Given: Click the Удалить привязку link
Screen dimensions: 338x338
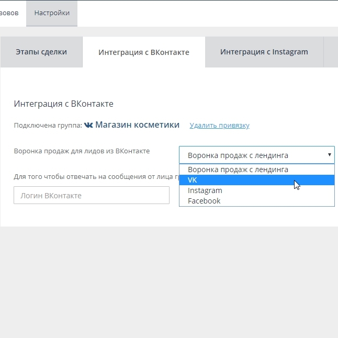Looking at the screenshot, I should coord(219,125).
